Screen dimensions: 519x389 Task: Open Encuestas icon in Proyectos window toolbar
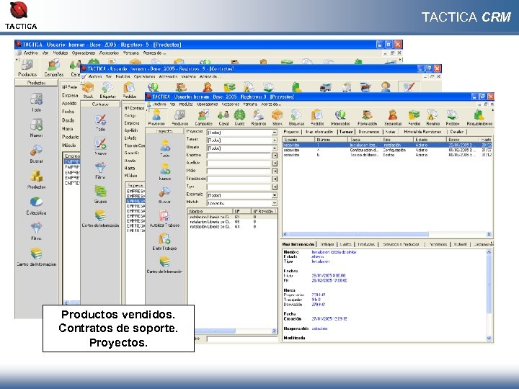point(393,117)
